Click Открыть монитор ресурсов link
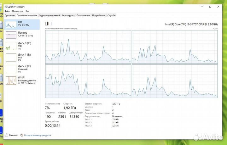This screenshot has width=227, height=145. coord(37,135)
